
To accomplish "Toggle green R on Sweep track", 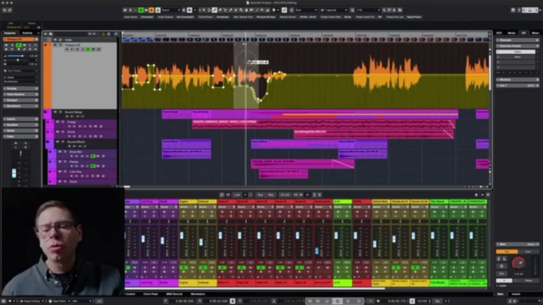I will (x=92, y=166).
